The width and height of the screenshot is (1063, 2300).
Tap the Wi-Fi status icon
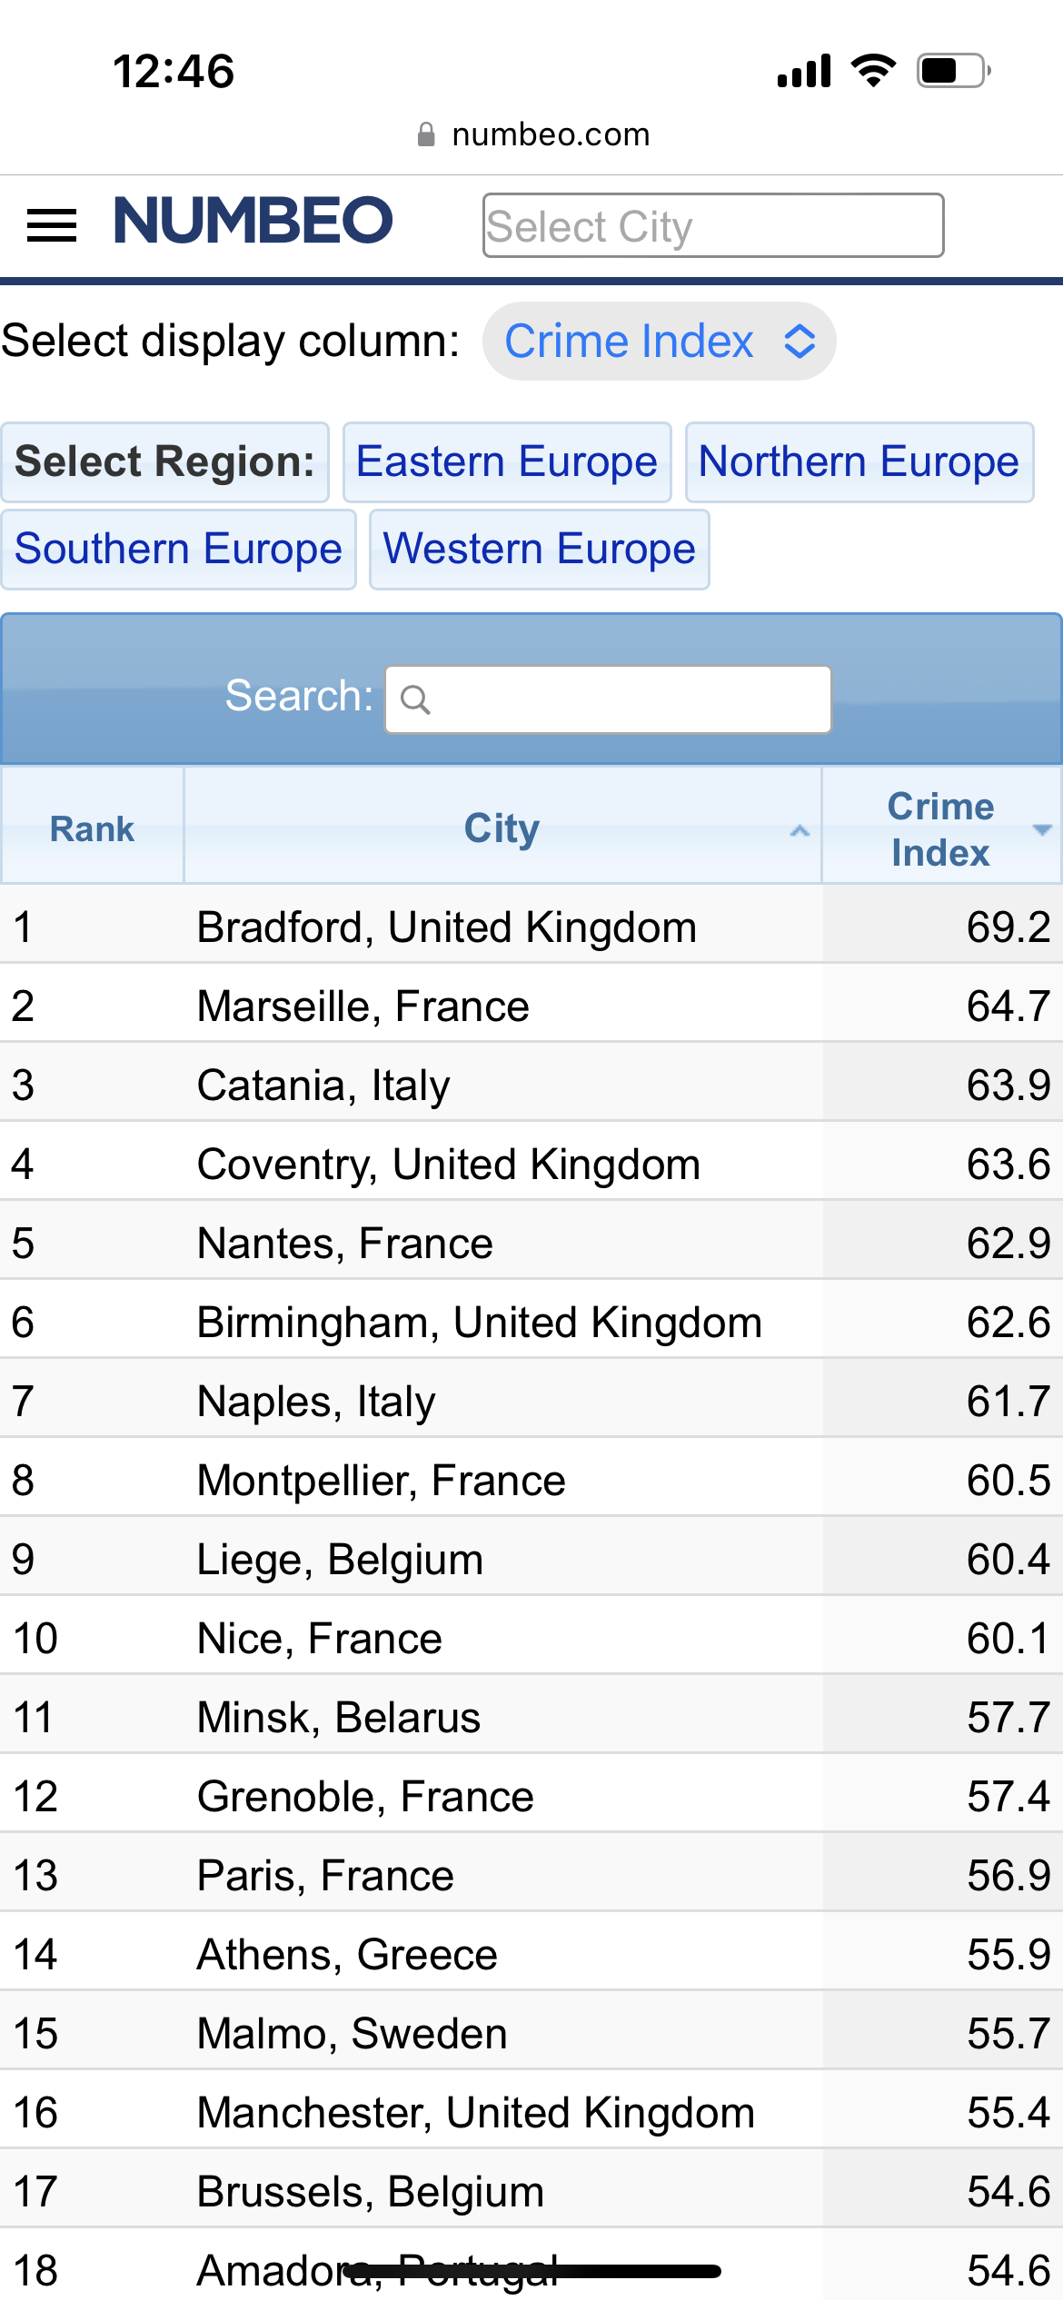[x=873, y=70]
